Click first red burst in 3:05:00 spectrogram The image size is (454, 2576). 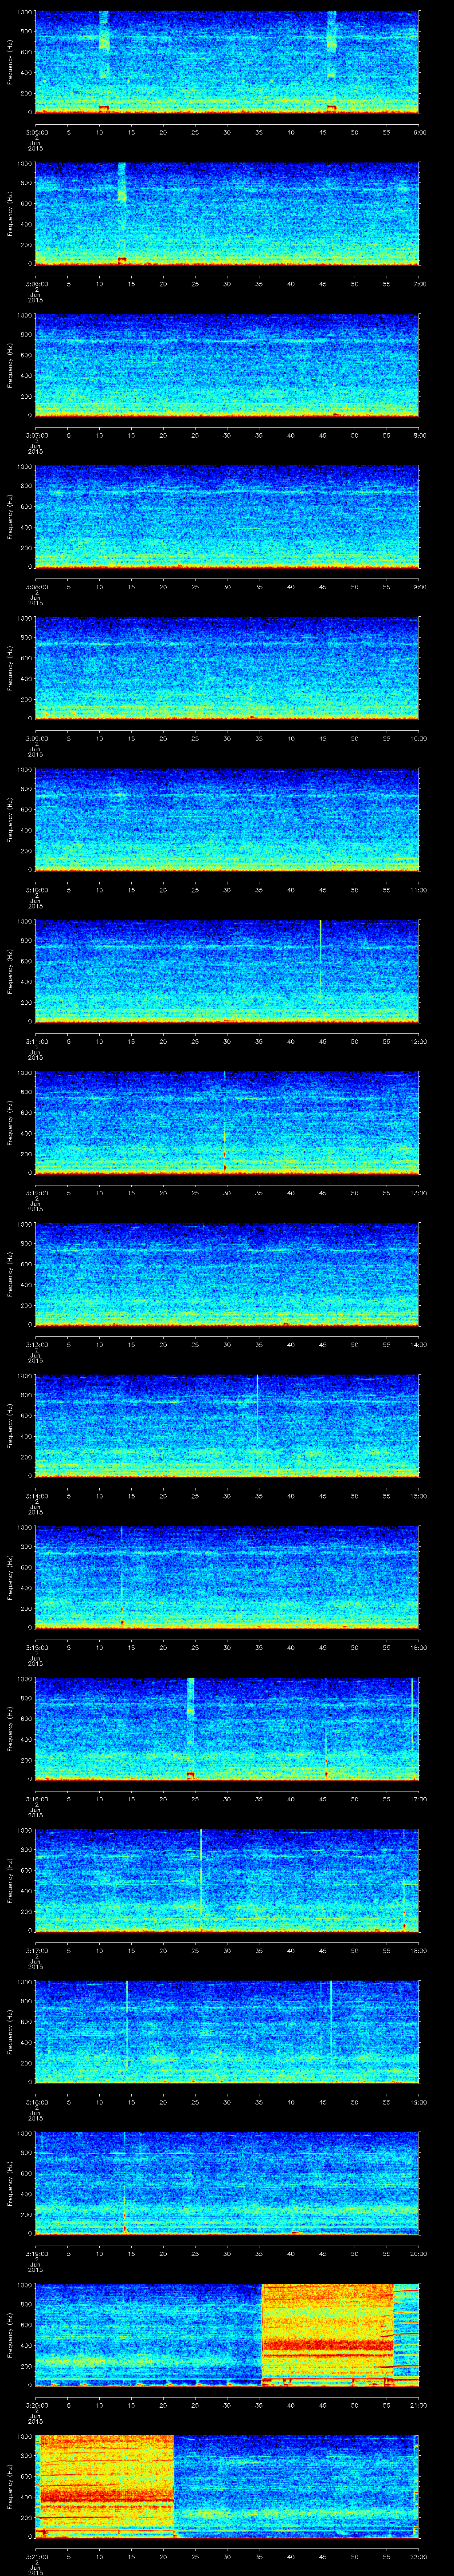pos(104,108)
